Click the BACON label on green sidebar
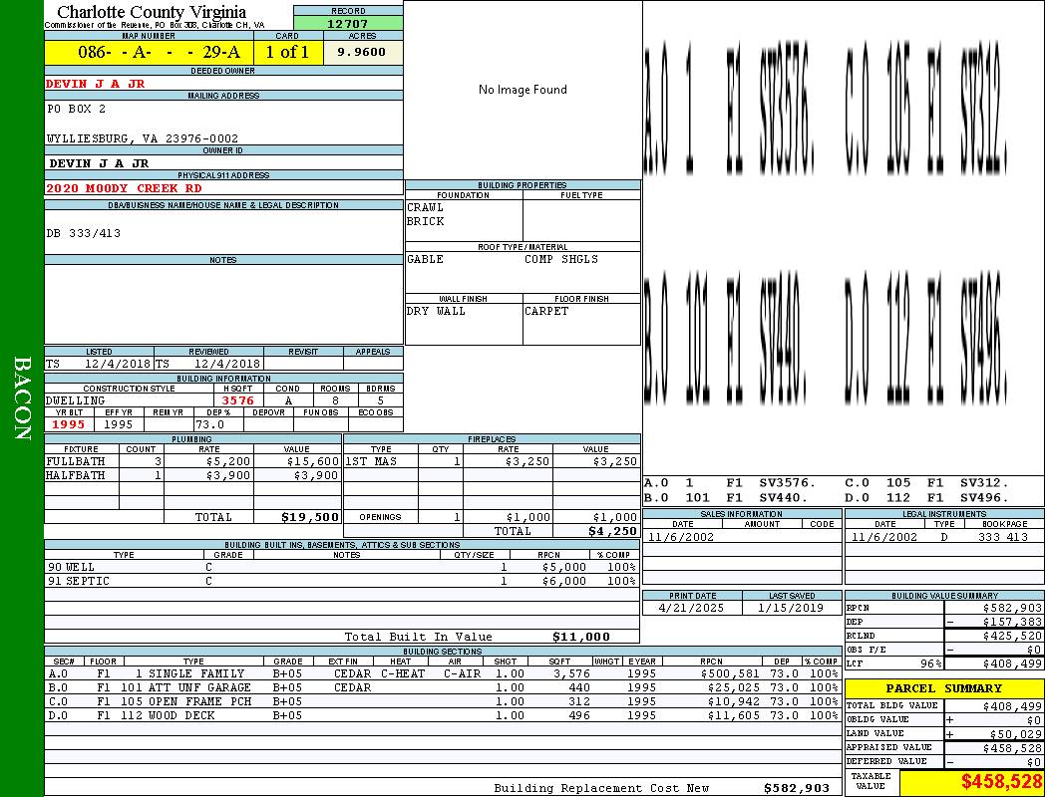 tap(22, 398)
